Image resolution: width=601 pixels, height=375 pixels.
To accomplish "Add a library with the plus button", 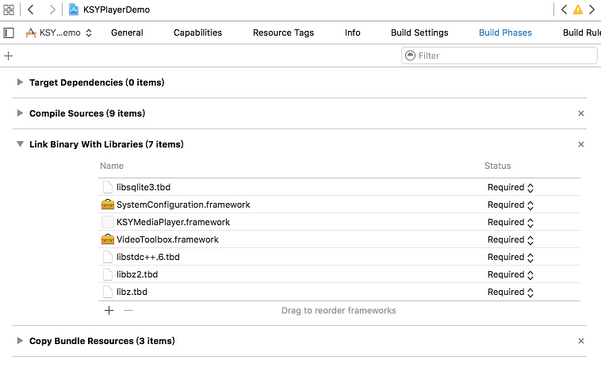I will click(109, 310).
